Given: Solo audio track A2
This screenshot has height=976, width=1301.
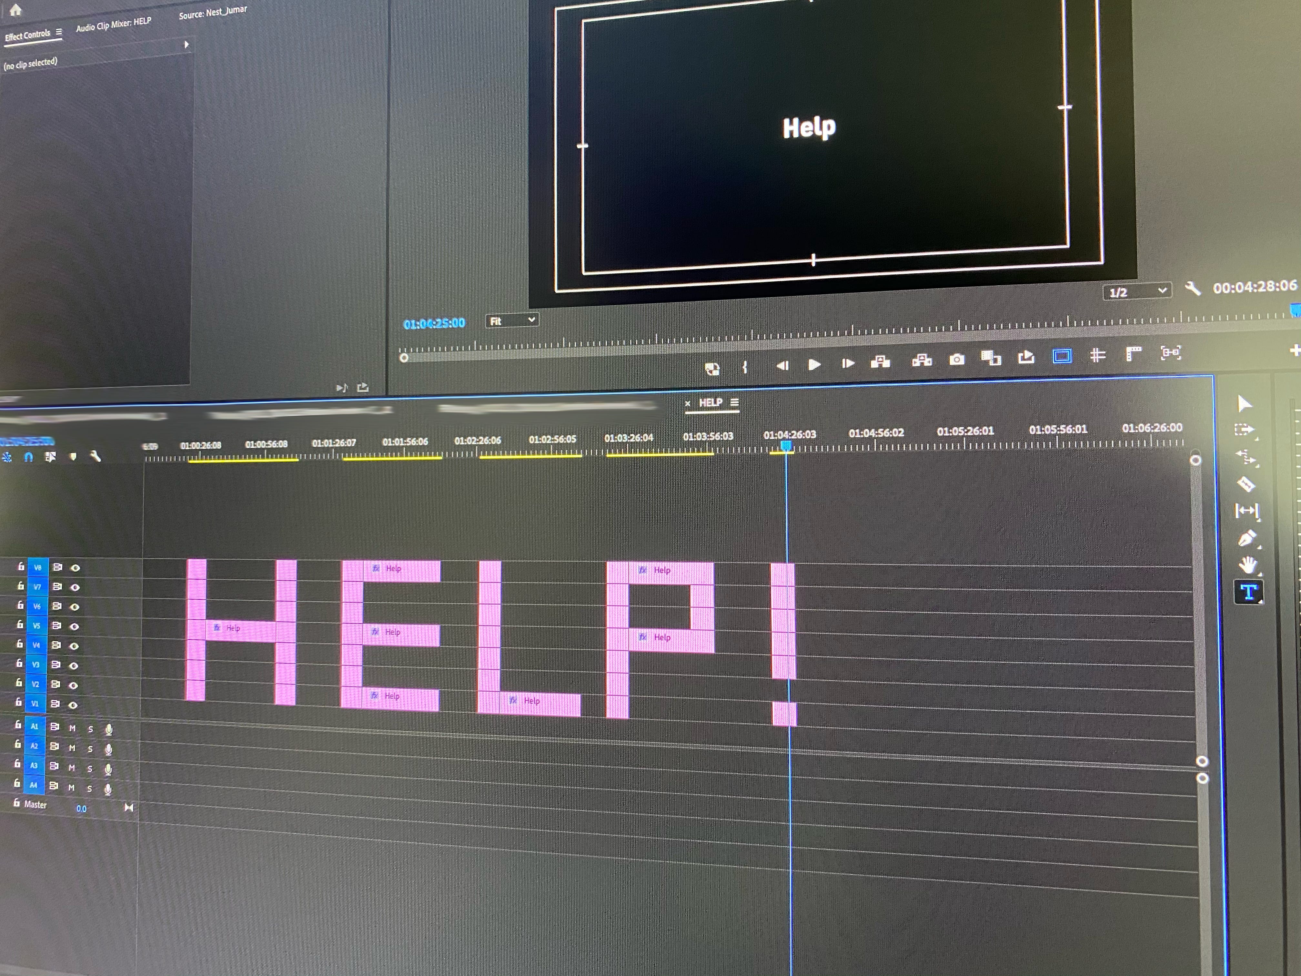Looking at the screenshot, I should [x=90, y=749].
